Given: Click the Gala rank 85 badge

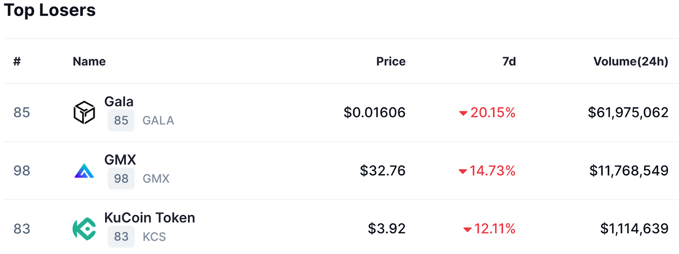Looking at the screenshot, I should pyautogui.click(x=121, y=120).
